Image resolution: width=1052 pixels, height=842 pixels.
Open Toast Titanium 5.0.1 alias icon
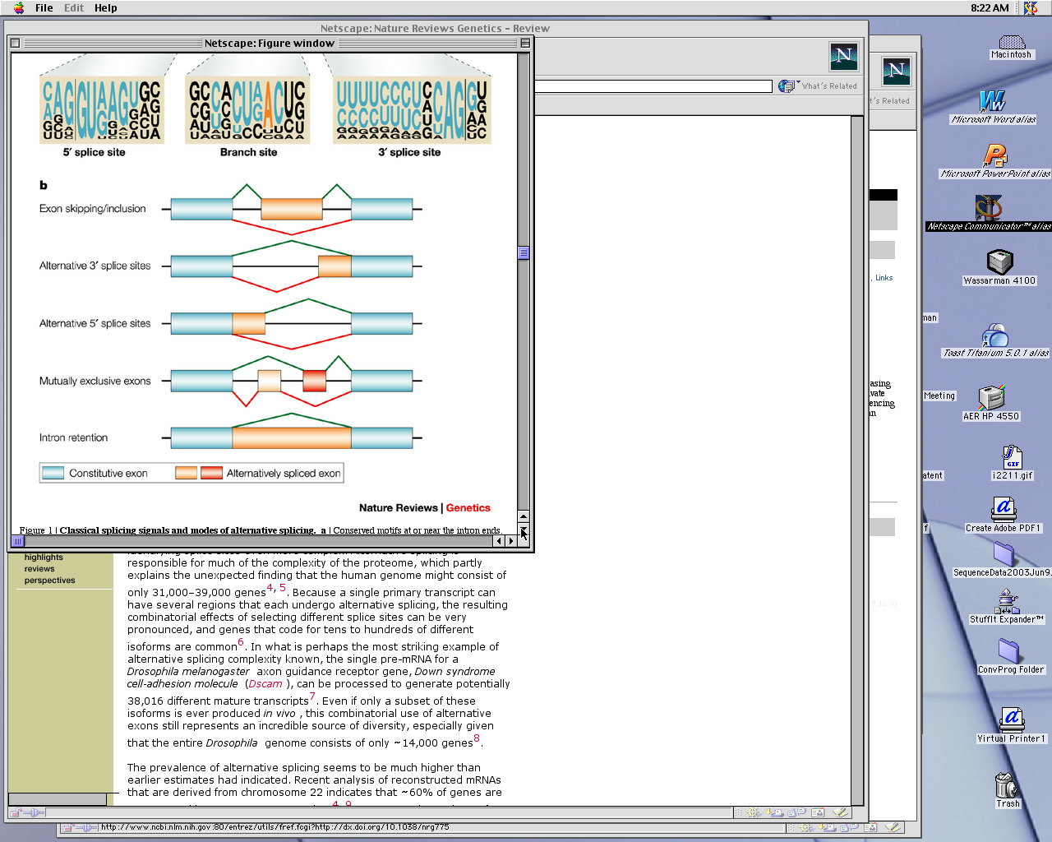pyautogui.click(x=994, y=335)
